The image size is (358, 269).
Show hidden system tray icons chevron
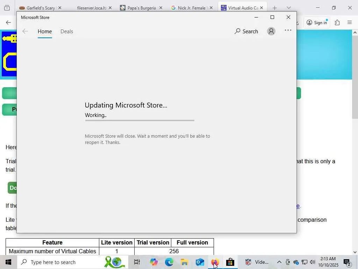point(279,262)
